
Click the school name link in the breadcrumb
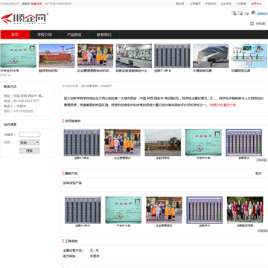pos(89,86)
